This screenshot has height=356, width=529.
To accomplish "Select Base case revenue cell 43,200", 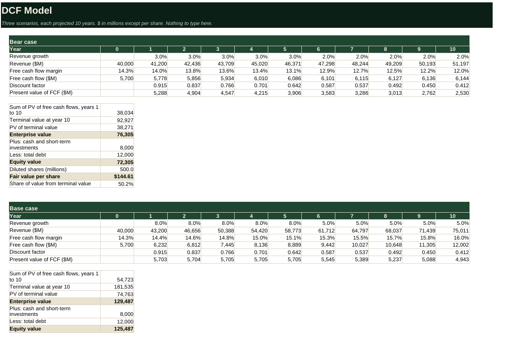I will point(151,231).
